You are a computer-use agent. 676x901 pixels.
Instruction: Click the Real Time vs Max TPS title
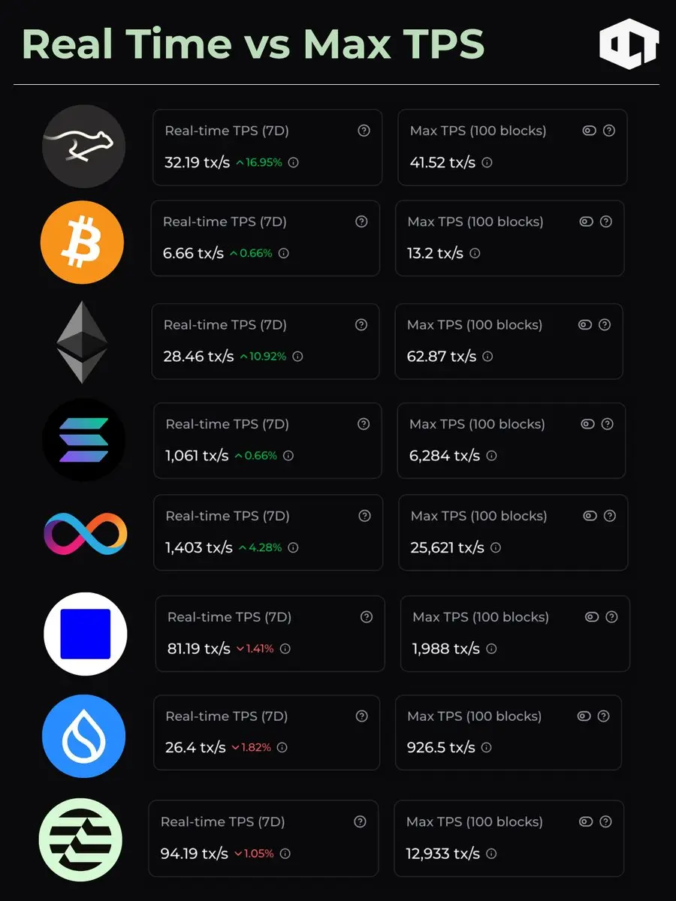tap(253, 44)
